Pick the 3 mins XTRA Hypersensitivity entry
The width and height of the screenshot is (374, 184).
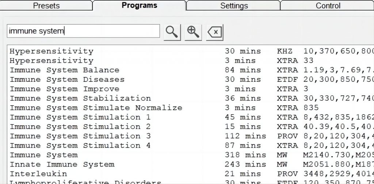[x=51, y=61]
